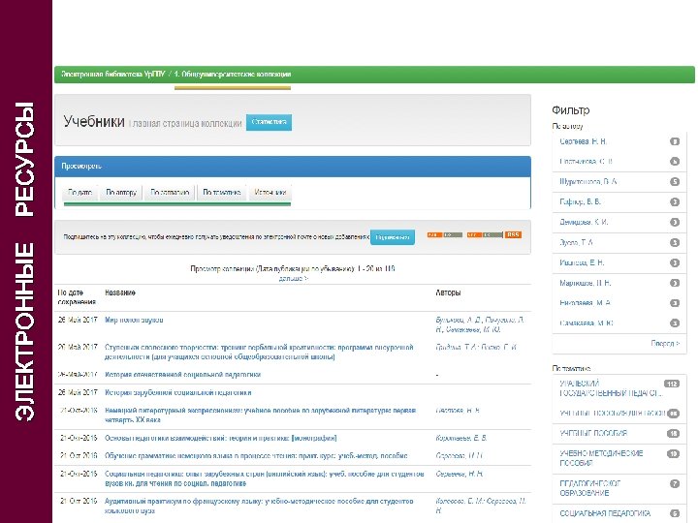
Task: Click the Название column header
Action: coord(120,292)
